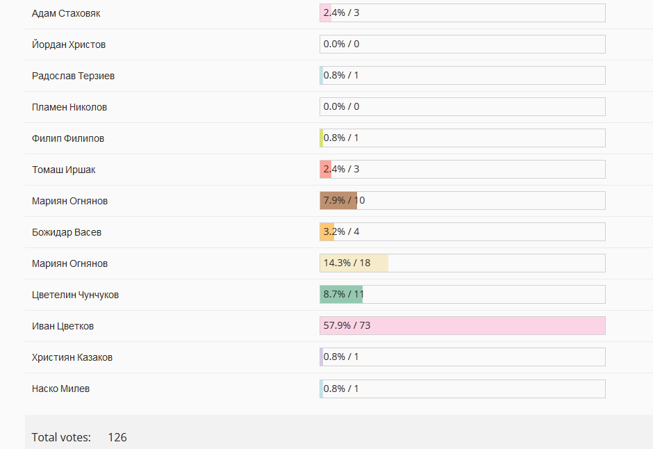Click the orange 3.2% / 4 result bar
The width and height of the screenshot is (653, 449).
tap(327, 232)
